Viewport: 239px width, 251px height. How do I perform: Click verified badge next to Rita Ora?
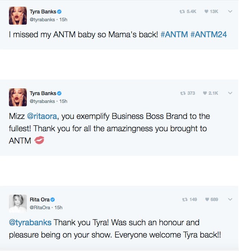pyautogui.click(x=53, y=200)
